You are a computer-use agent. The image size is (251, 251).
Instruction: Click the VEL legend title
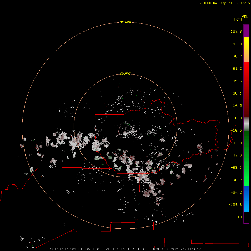pos(245,17)
